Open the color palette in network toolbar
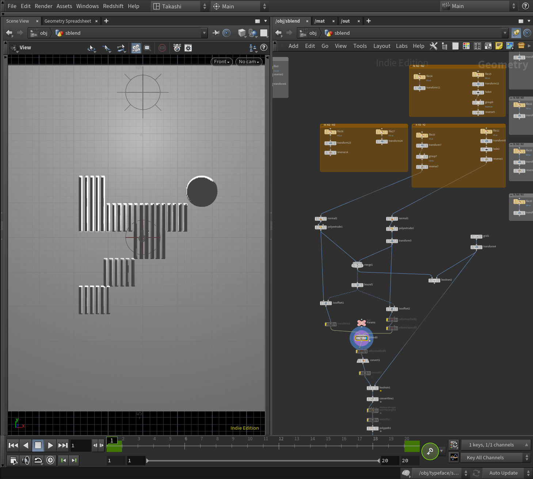 (x=466, y=46)
